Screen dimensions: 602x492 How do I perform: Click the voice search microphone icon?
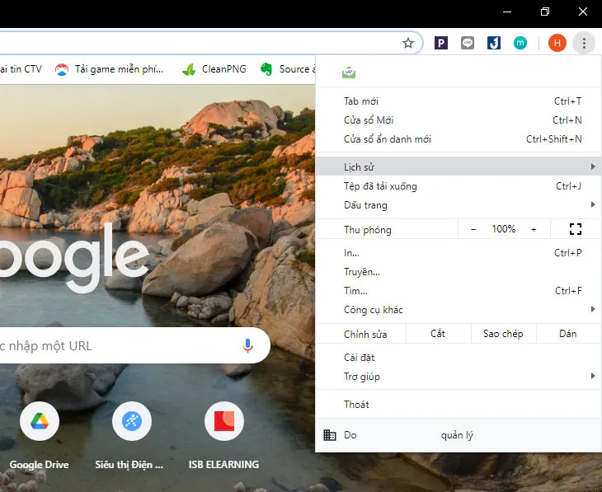click(x=247, y=345)
